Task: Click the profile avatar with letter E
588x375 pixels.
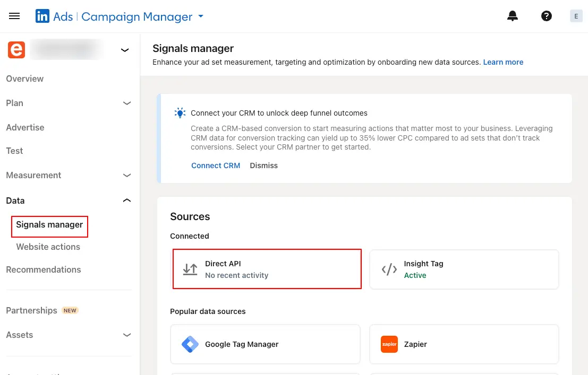Action: (576, 16)
